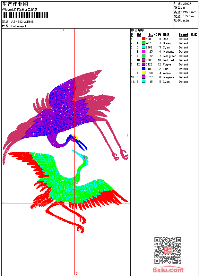Viewport: 199px width, 276px height.
Task: Select stitch count '6303'
Action: click(x=149, y=60)
